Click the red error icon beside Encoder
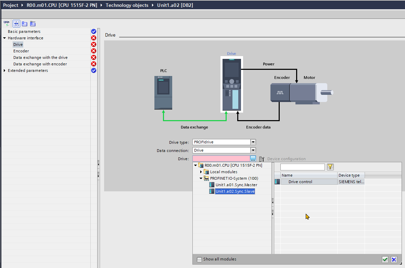 coord(93,51)
